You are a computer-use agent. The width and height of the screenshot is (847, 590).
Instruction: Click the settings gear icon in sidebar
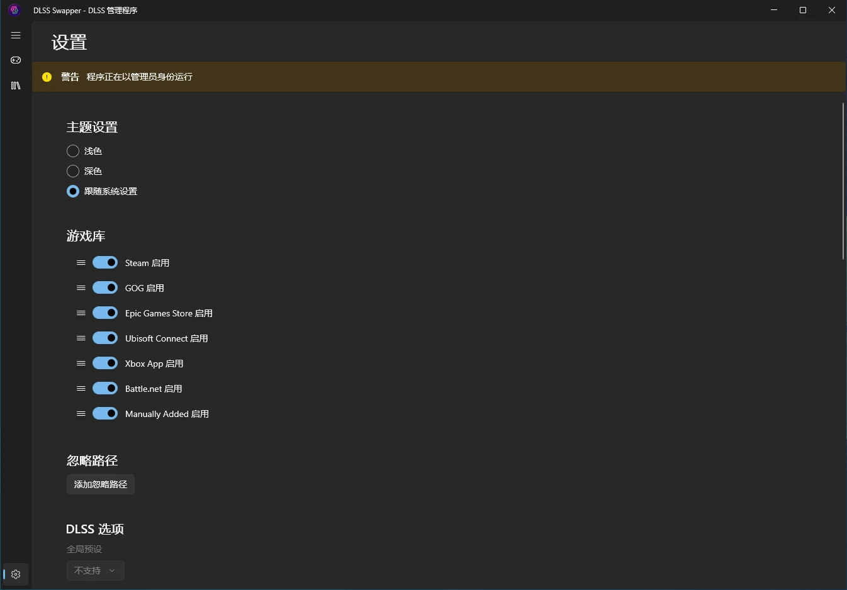coord(16,574)
